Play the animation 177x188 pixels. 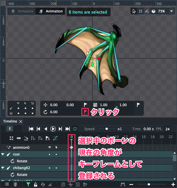click(53, 129)
